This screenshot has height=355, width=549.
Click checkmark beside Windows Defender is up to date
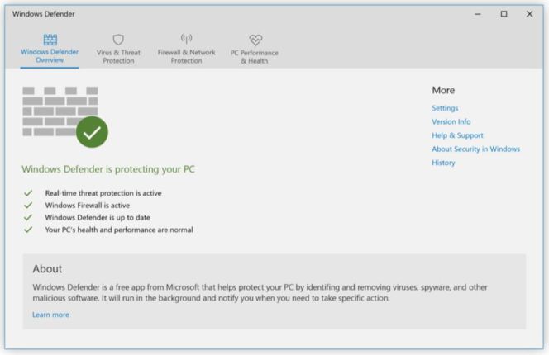click(x=28, y=218)
